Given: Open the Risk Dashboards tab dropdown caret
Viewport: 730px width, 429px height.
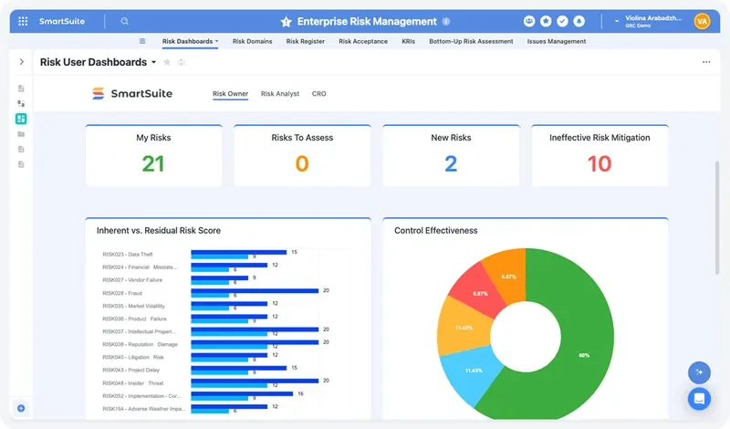Looking at the screenshot, I should pos(216,41).
